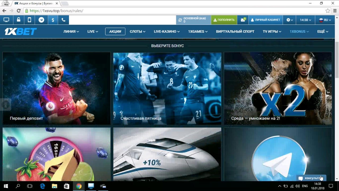
Task: Open the volume speaker tray icon
Action: (297, 186)
